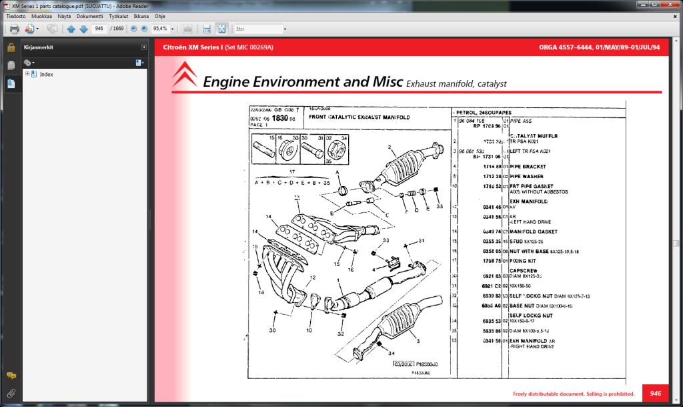Viewport: 683px width, 407px height.
Task: Collapse the Kirjanmerkit panel
Action: 143,47
